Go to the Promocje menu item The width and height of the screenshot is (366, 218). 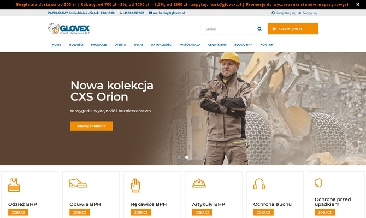(99, 45)
